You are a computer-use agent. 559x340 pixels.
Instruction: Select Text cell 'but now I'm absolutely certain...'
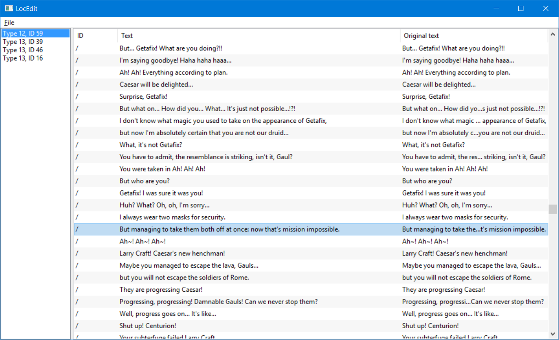204,132
